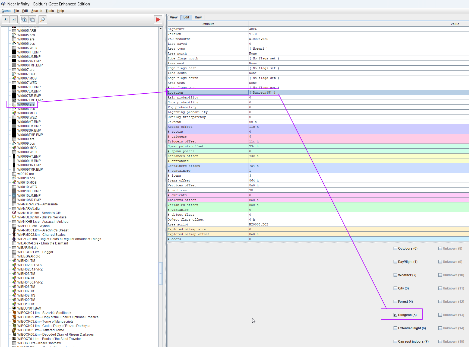Click the icon next to WI0007.MOS
This screenshot has height=347, width=469.
click(x=14, y=78)
